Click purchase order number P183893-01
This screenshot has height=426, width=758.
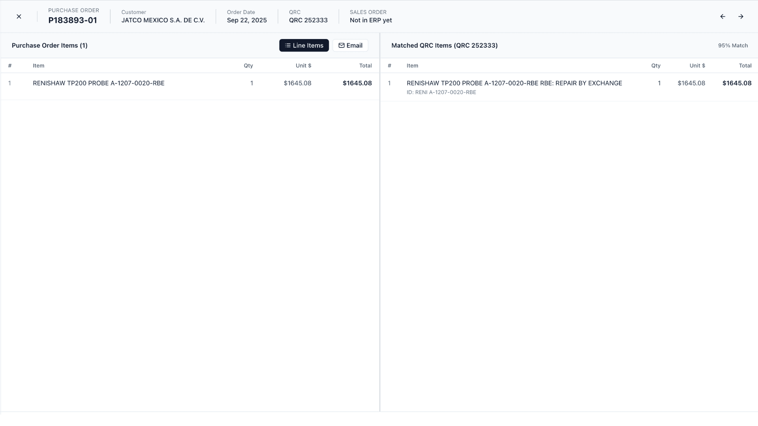[x=73, y=20]
